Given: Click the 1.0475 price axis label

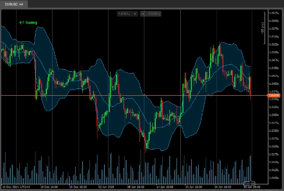Looking at the screenshot, I should [x=274, y=60].
